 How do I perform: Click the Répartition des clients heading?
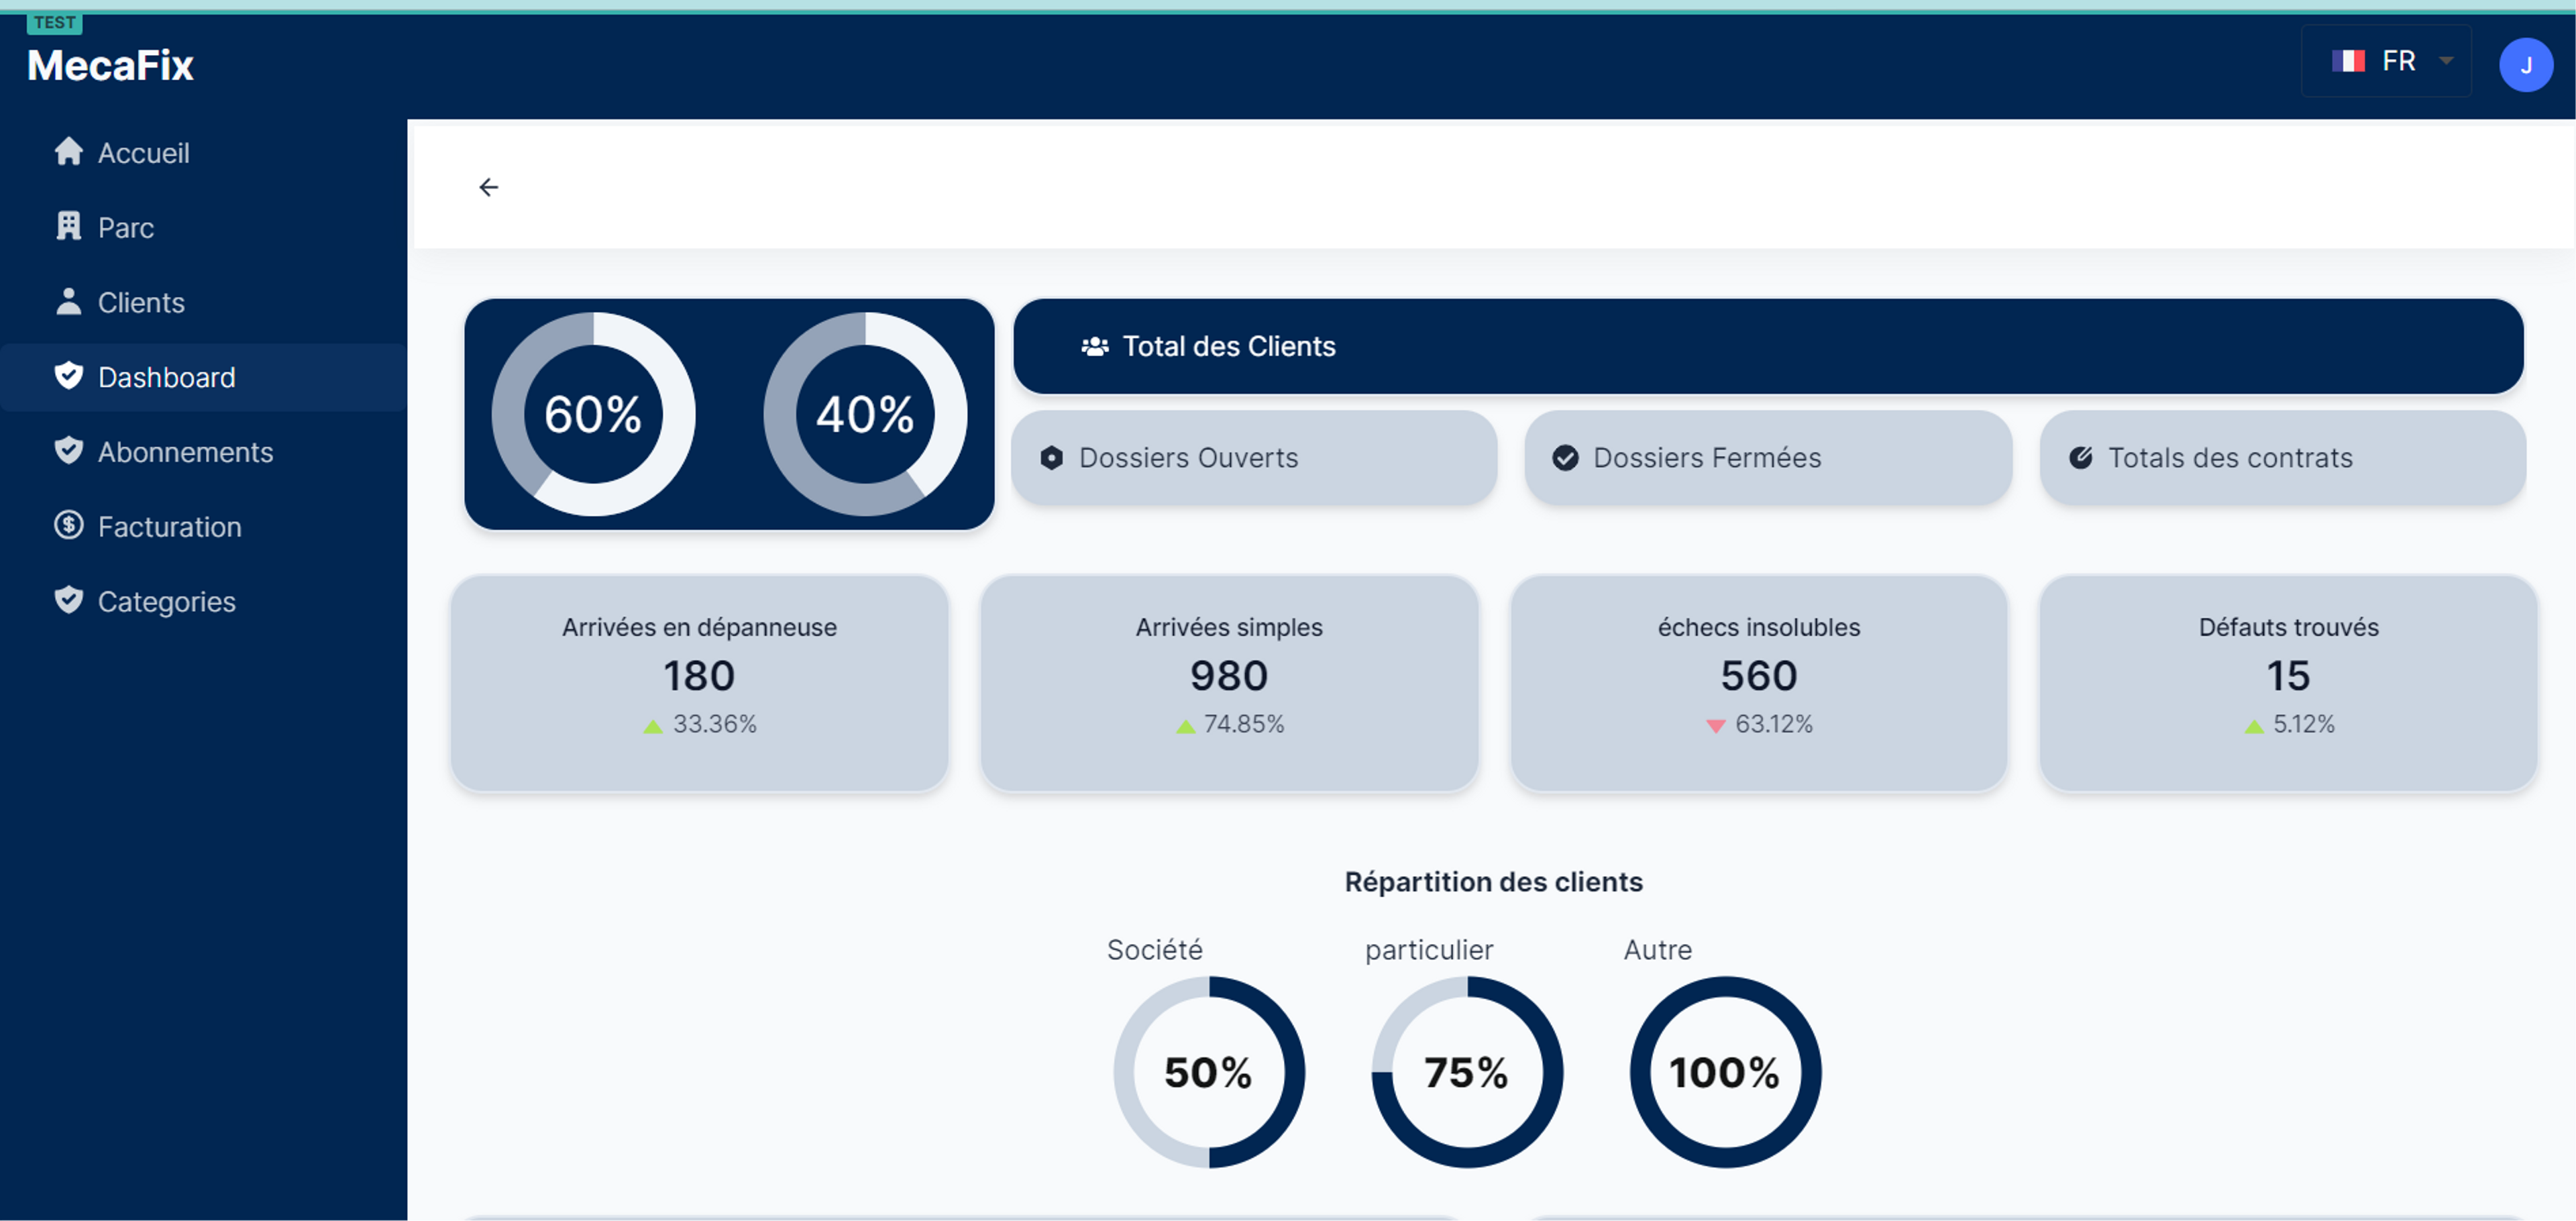pyautogui.click(x=1493, y=882)
